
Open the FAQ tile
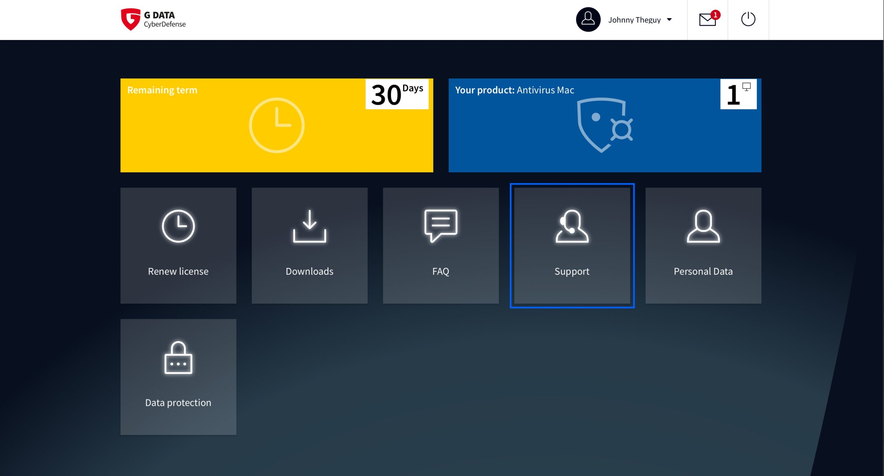441,246
